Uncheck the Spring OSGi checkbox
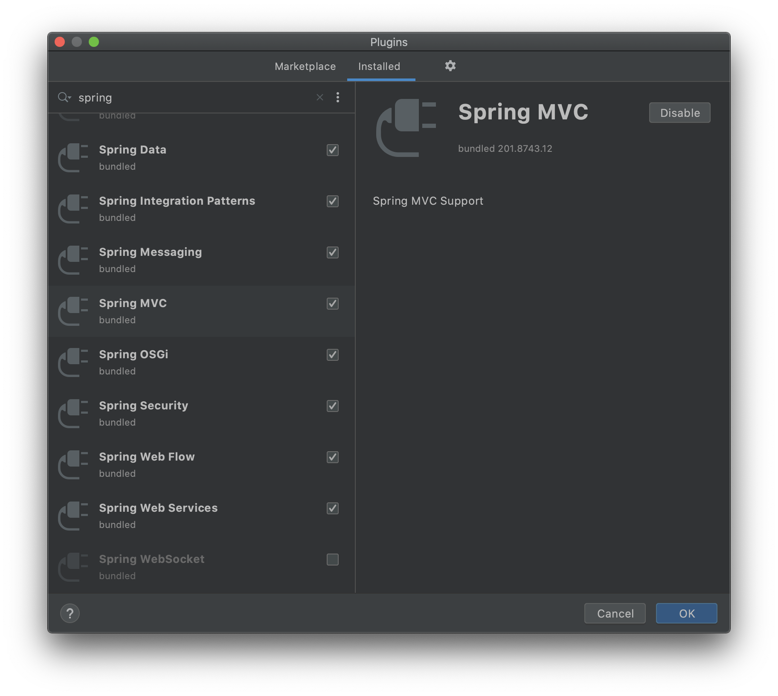The width and height of the screenshot is (778, 696). [333, 355]
